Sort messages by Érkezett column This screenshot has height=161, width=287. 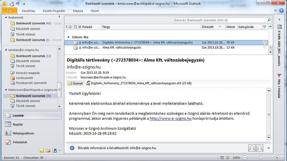point(213,27)
